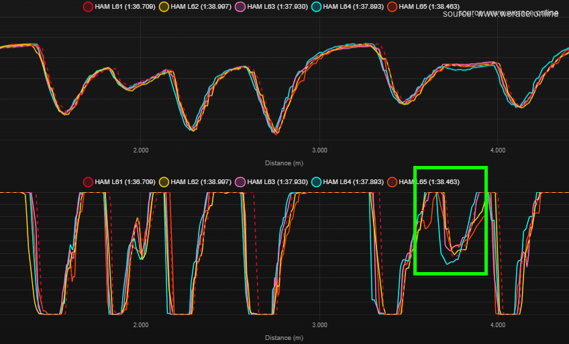Hide HAM L61 trace in lower chart legend
569x344 pixels.
119,181
